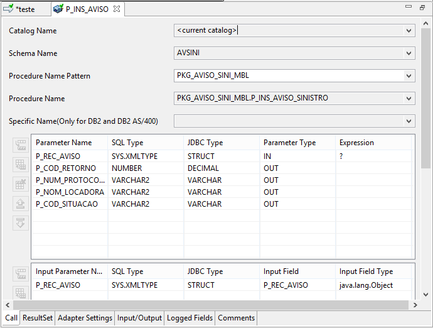Click the vertical scrollbar down arrow

(425, 295)
